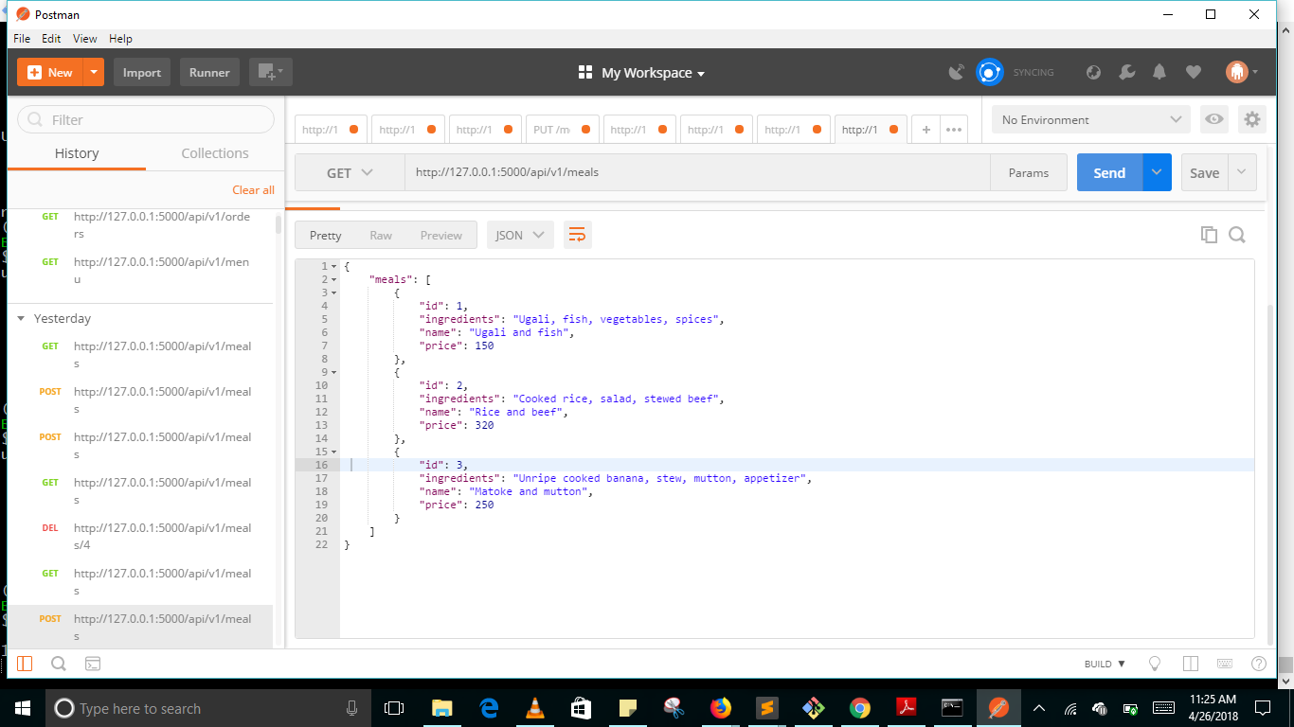Send the request with Send button
Image resolution: width=1294 pixels, height=727 pixels.
1109,172
